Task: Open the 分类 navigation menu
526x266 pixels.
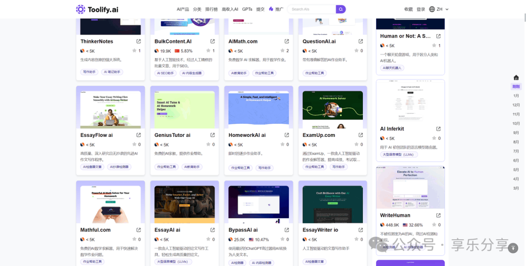Action: tap(197, 9)
